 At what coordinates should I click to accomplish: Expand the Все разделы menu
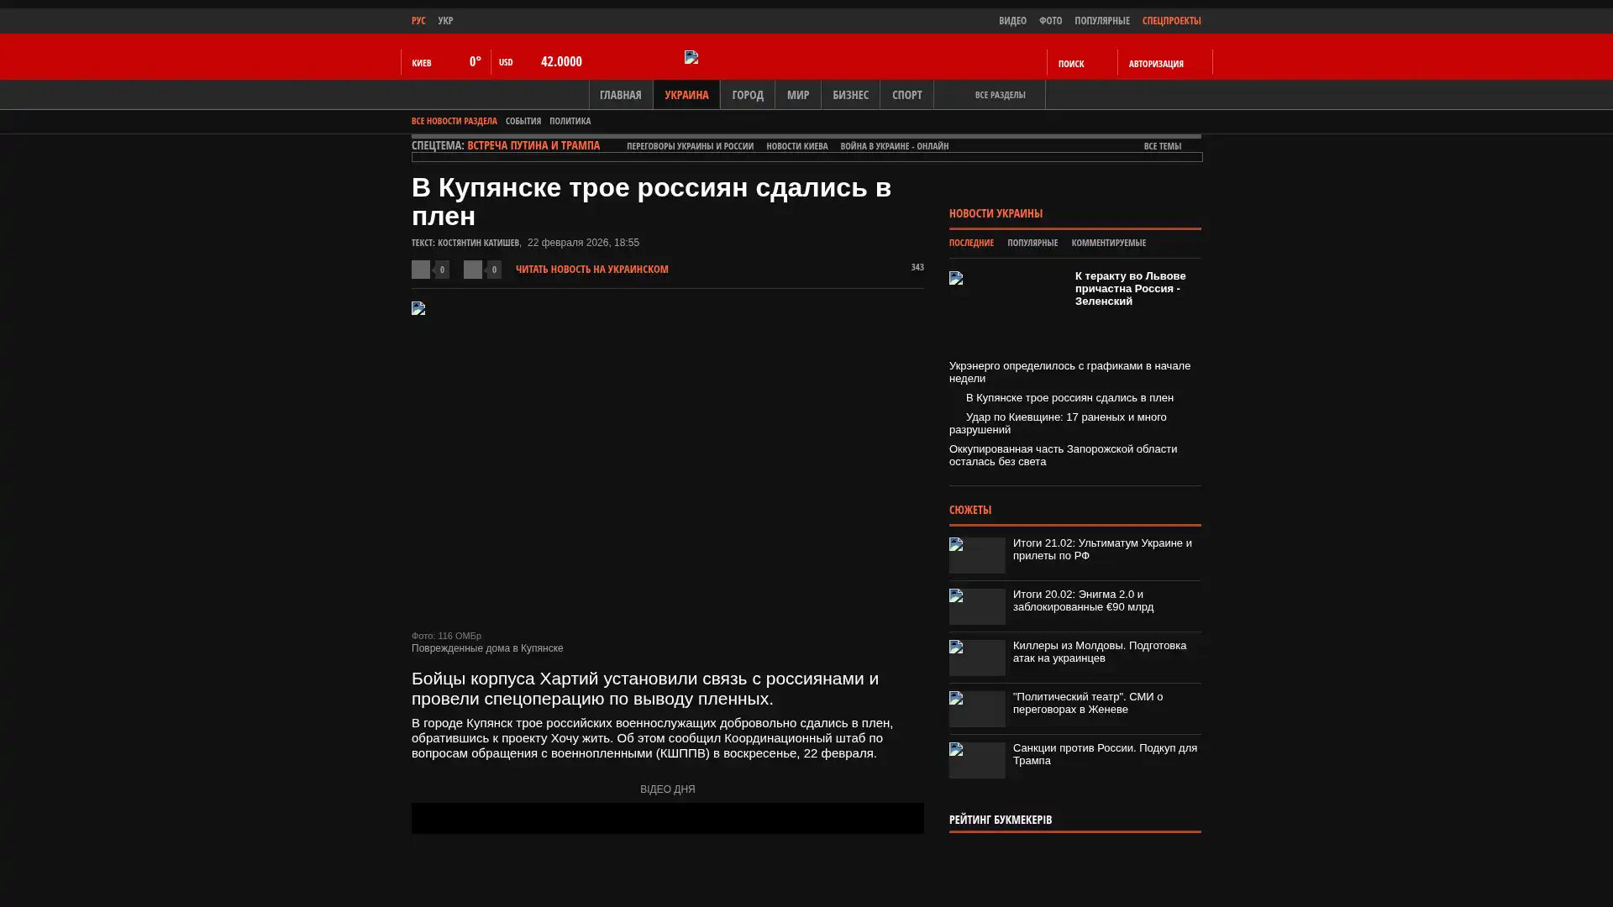[999, 95]
